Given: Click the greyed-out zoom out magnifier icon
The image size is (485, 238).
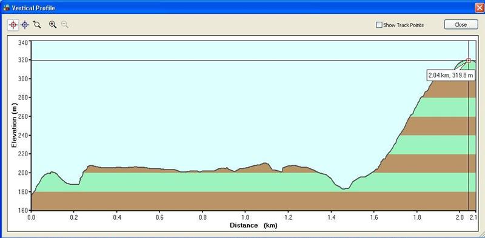Looking at the screenshot, I should point(65,25).
